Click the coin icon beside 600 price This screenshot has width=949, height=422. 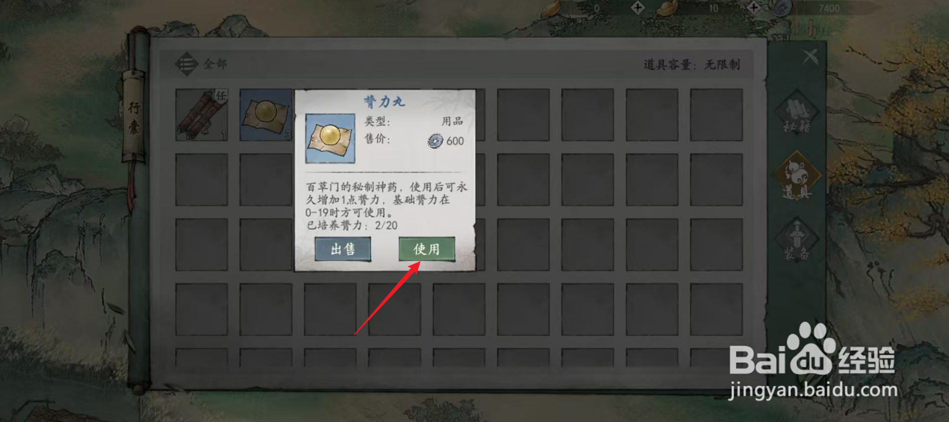(x=435, y=141)
